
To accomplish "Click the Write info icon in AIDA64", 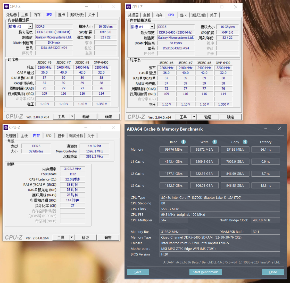I will [214, 142].
